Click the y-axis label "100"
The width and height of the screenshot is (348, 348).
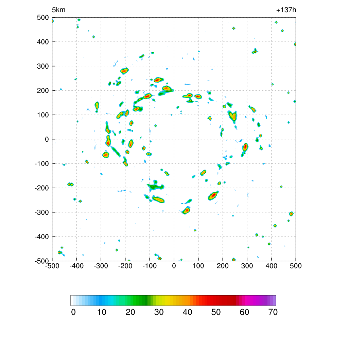coord(43,115)
